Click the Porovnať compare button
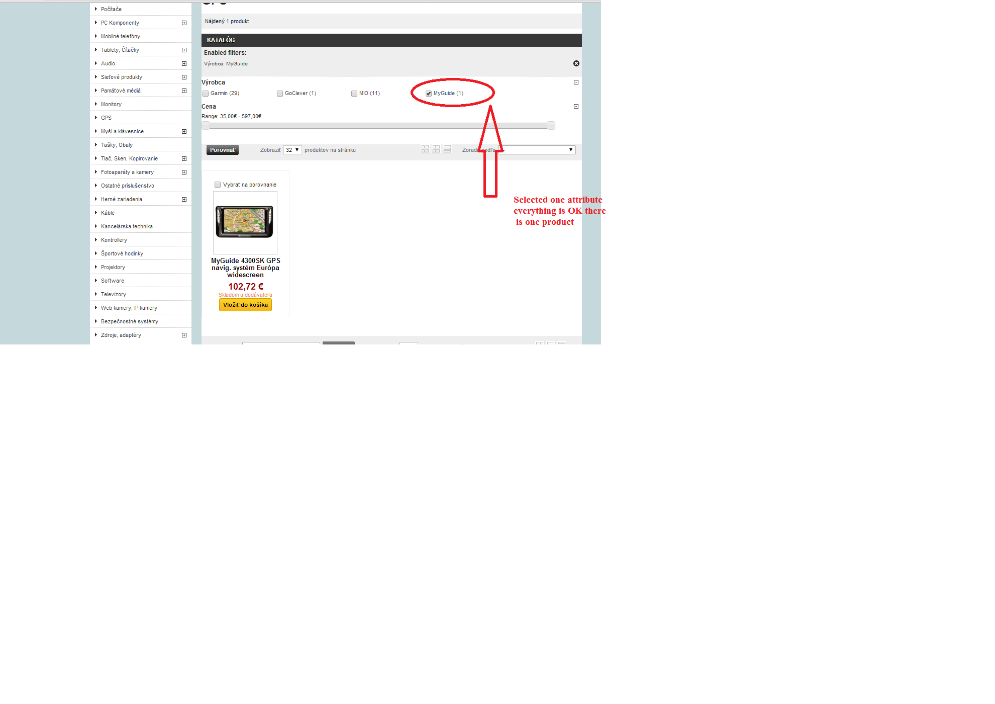Image resolution: width=995 pixels, height=704 pixels. 222,150
